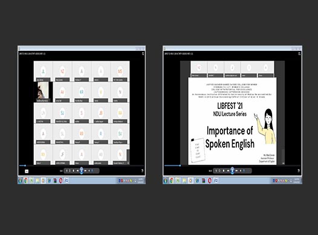318x235 pixels.
Task: Mute the sound in the right player
Action: tap(241, 171)
